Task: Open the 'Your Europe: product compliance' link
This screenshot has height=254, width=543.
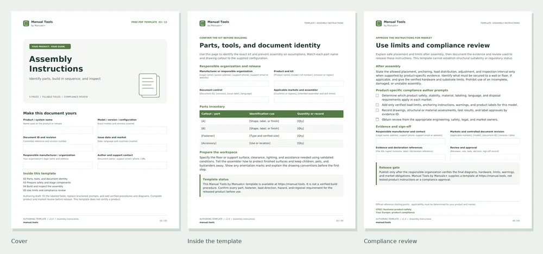Action: coord(395,212)
